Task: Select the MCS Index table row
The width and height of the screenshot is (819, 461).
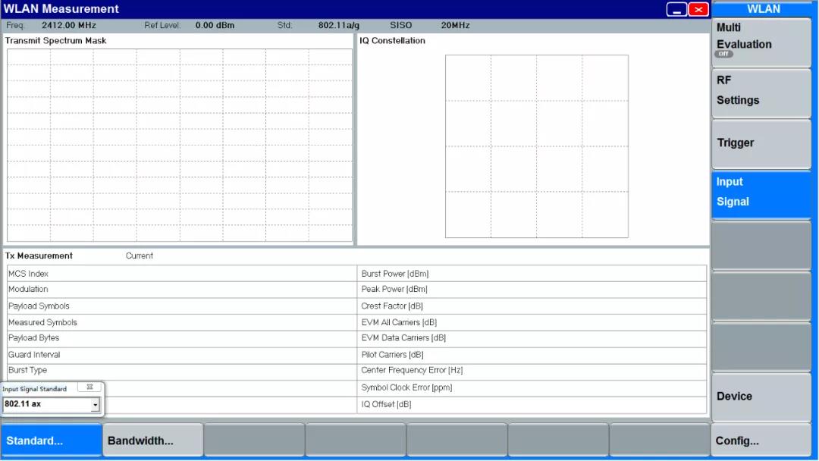Action: 180,274
